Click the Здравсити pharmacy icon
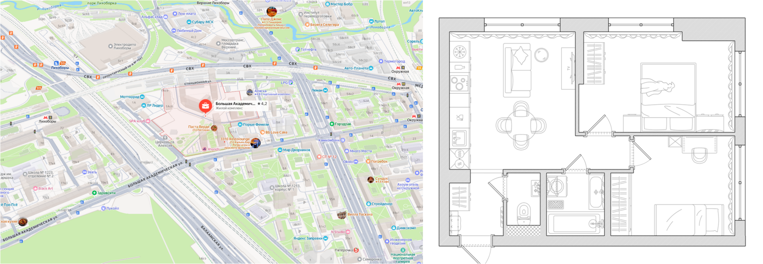 (x=94, y=193)
